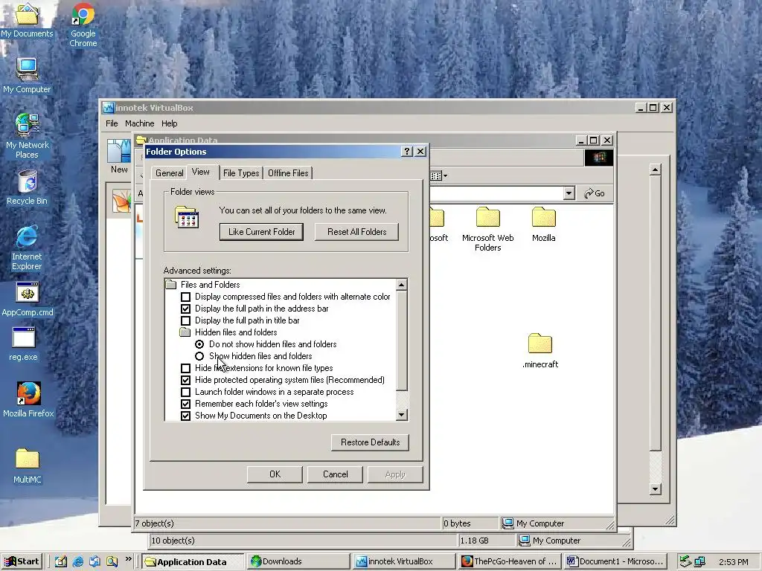Confirm Folder Options with OK
The height and width of the screenshot is (571, 762).
[x=275, y=474]
